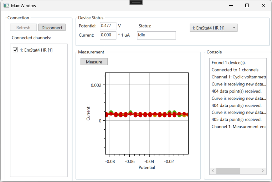Uncheck the 1: EmStat4 HR [1] channel checkbox
272x182 pixels.
pyautogui.click(x=15, y=50)
